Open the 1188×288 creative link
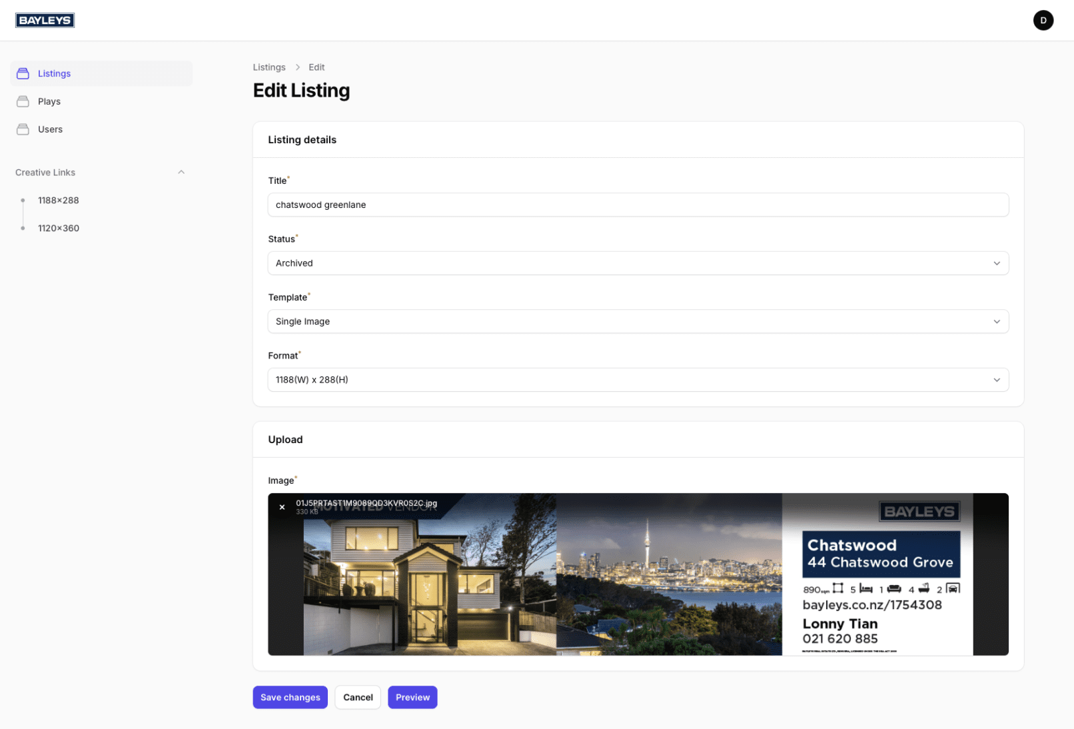The image size is (1074, 729). pyautogui.click(x=59, y=200)
